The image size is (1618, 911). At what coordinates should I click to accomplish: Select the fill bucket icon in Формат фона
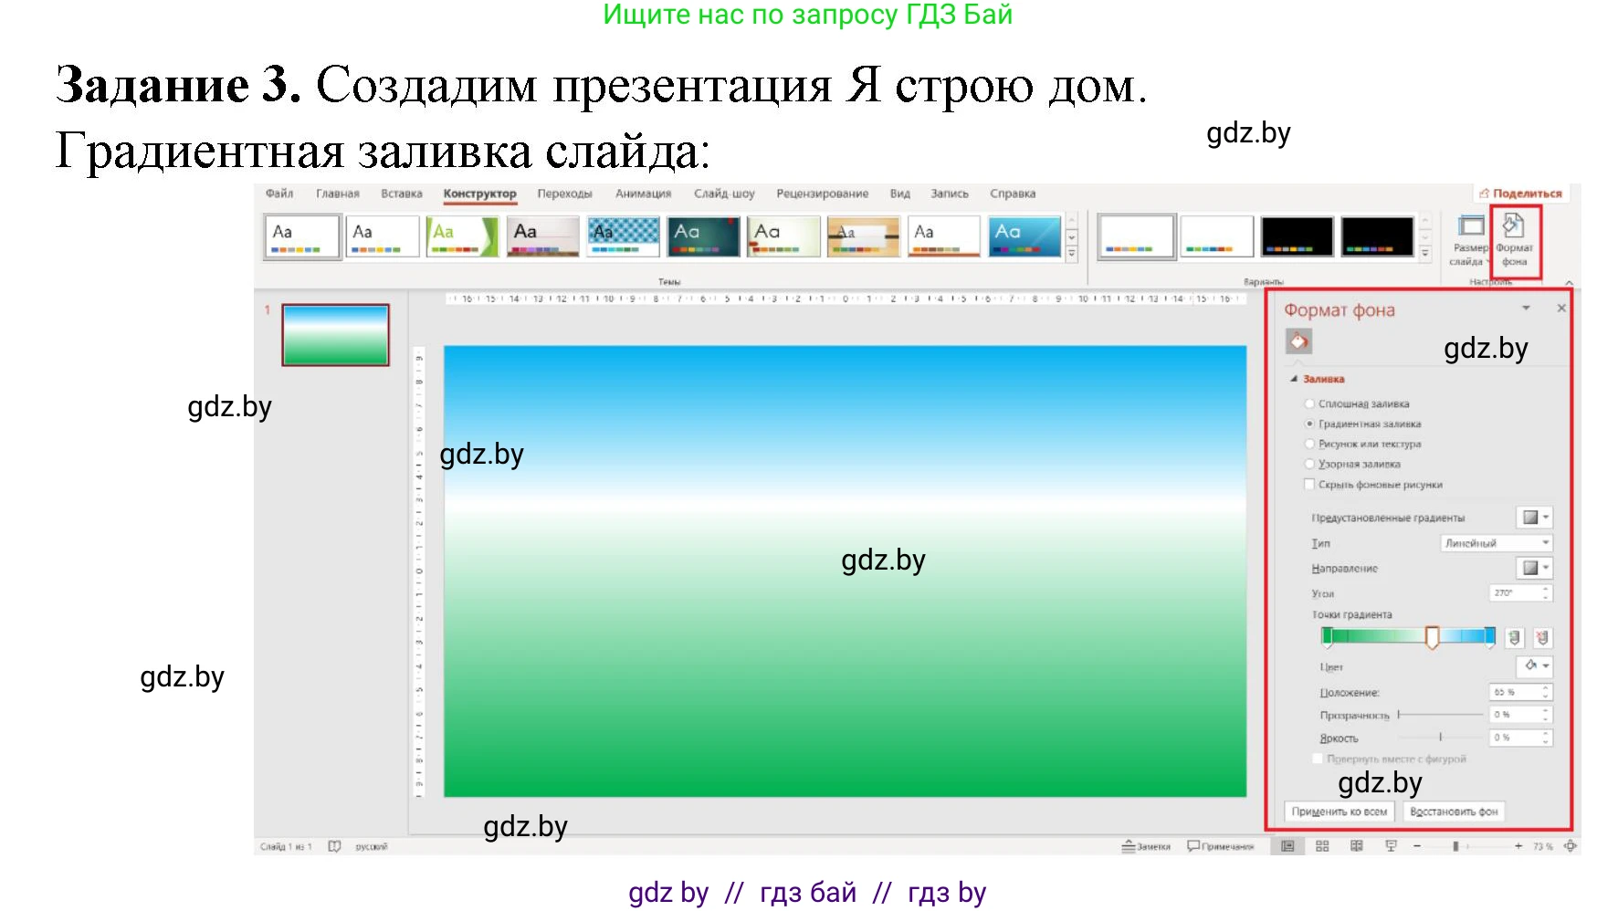[x=1299, y=340]
